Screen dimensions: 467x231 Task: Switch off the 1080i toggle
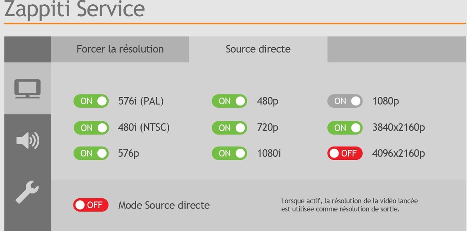[229, 153]
